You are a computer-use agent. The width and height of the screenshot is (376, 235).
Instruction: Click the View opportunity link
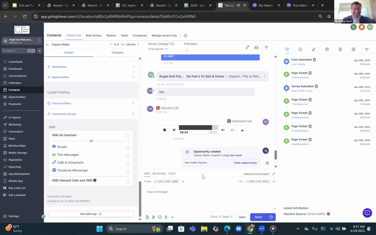[245, 163]
